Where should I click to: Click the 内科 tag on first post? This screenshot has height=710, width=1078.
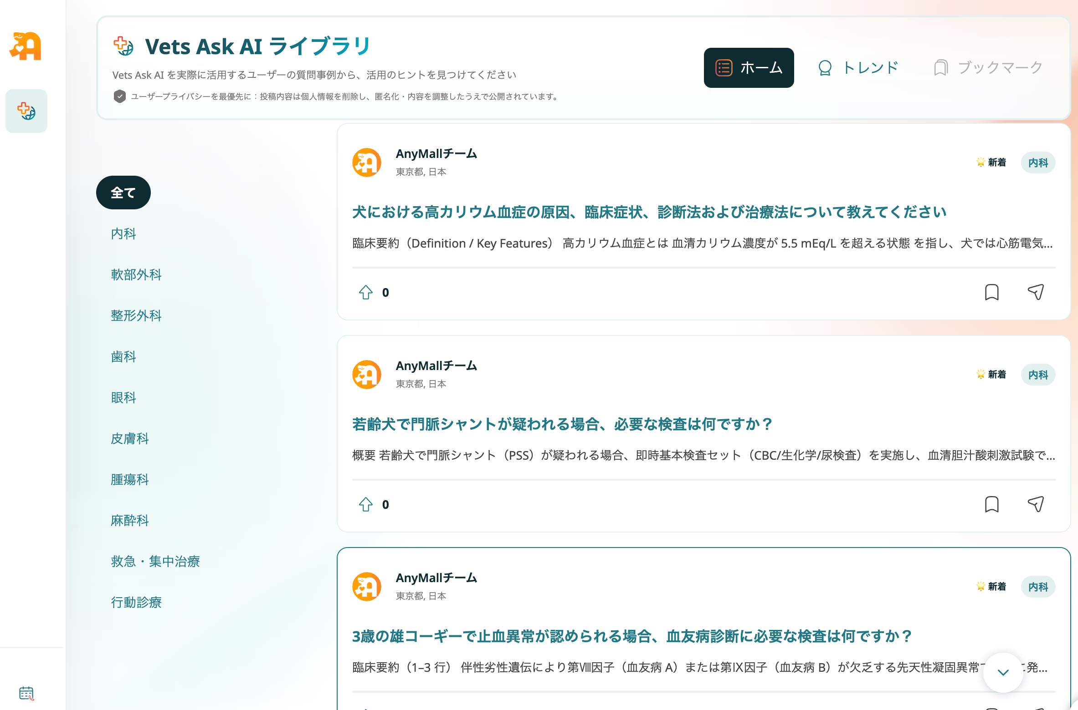(1038, 162)
